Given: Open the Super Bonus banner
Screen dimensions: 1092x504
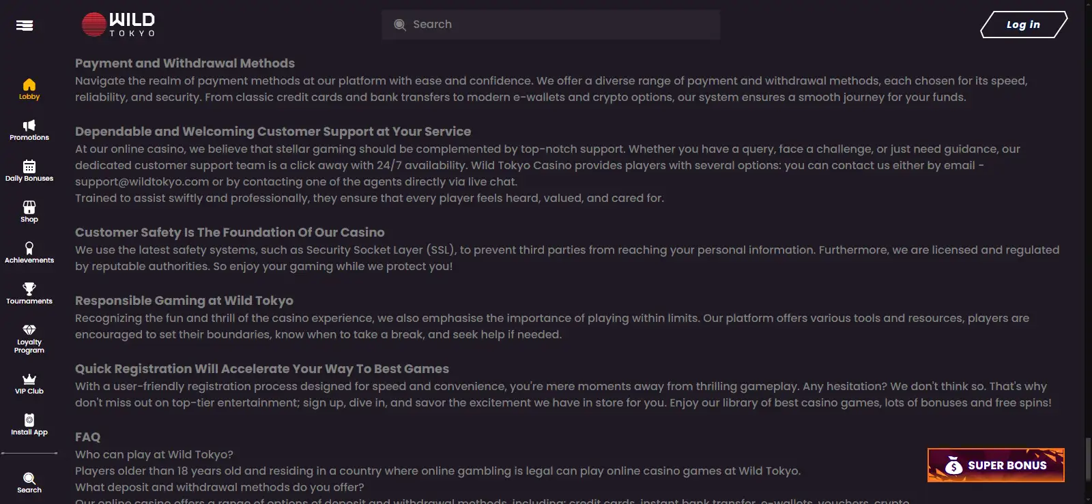Looking at the screenshot, I should click(x=996, y=465).
